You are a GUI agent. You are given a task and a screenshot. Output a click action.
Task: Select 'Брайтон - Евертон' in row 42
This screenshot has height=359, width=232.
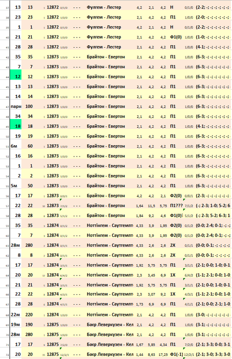tap(106, 57)
